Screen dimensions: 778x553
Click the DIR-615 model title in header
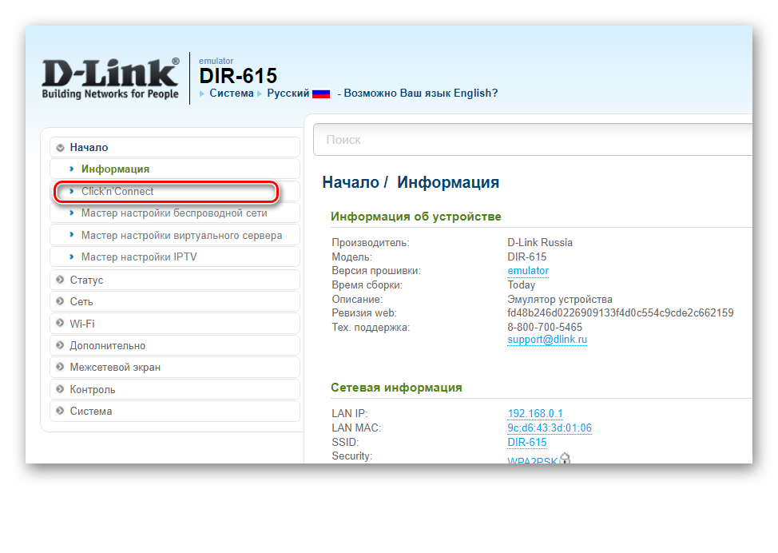point(238,76)
